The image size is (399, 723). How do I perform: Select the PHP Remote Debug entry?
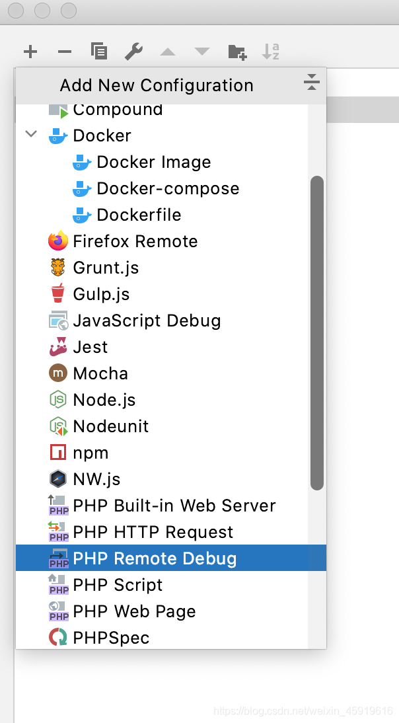click(x=153, y=558)
